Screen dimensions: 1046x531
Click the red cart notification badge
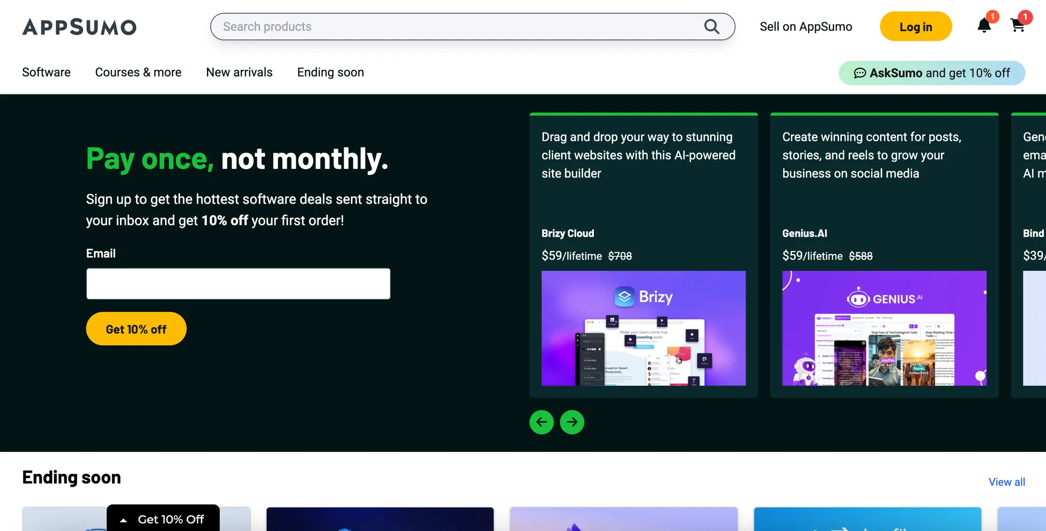[1026, 16]
